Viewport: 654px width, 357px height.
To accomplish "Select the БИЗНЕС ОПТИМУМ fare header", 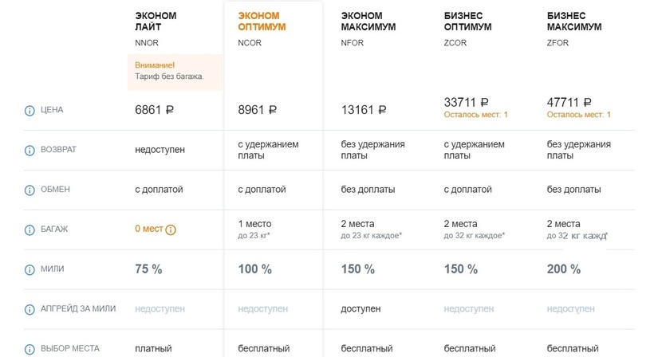I will tap(467, 22).
